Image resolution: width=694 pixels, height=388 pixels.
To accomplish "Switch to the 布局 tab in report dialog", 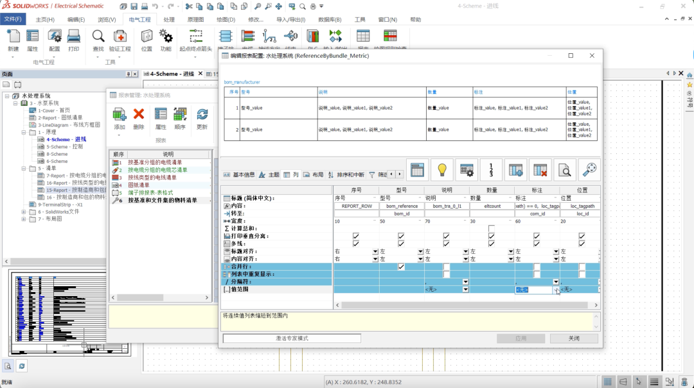I will 315,174.
